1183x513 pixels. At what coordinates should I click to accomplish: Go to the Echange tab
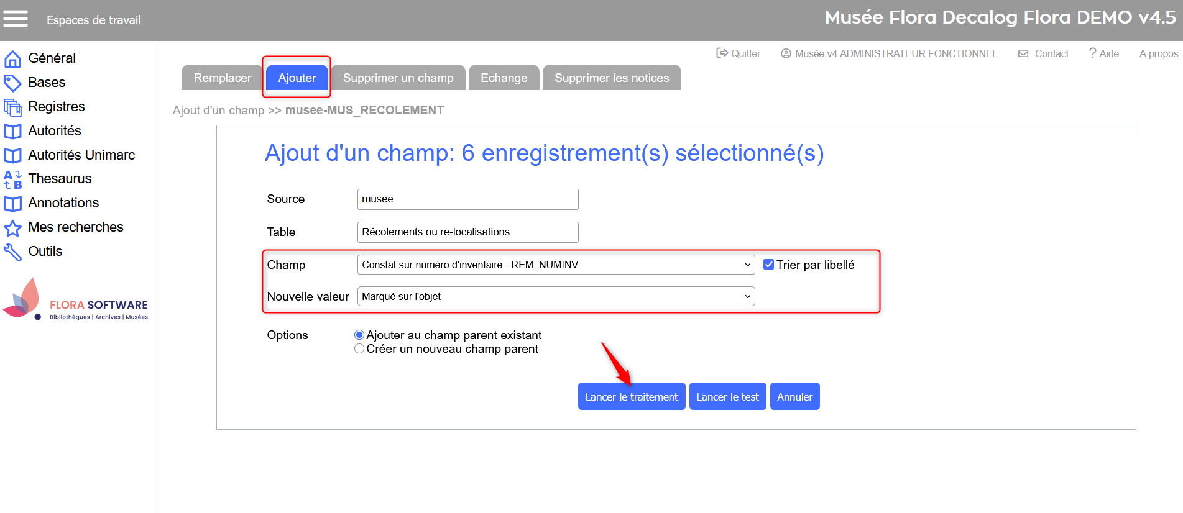(504, 78)
